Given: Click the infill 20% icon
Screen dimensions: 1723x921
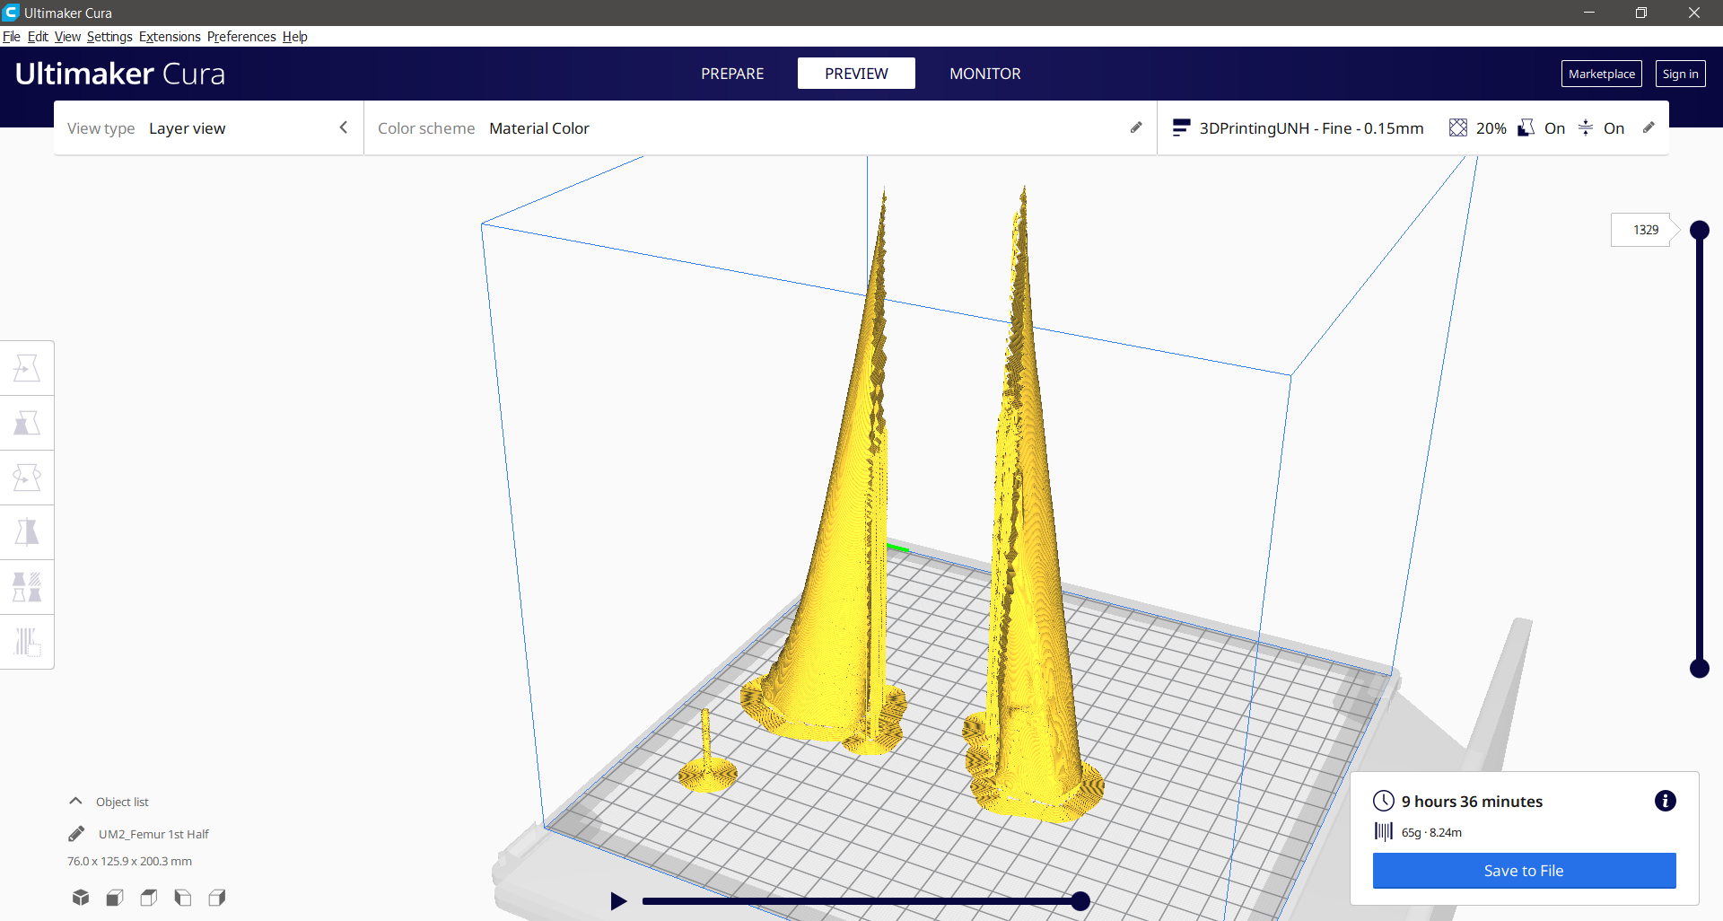Looking at the screenshot, I should [1458, 127].
